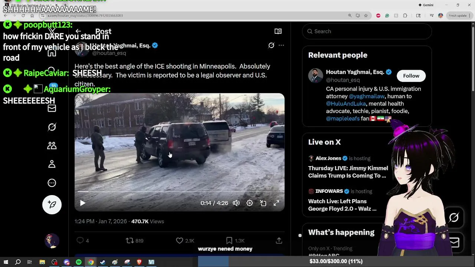Open File Explorer from the taskbar
The height and width of the screenshot is (267, 475).
click(42, 262)
